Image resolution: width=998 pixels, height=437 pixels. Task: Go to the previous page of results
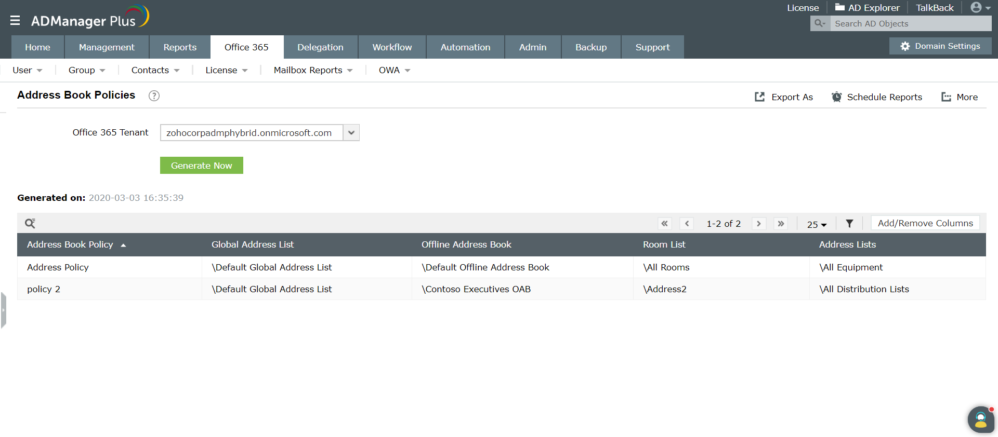click(x=687, y=224)
